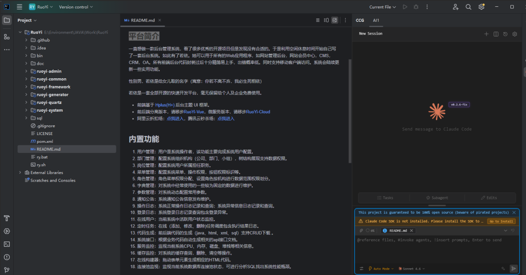Switch Markdown view to preview only
The height and width of the screenshot is (275, 526).
[x=335, y=20]
